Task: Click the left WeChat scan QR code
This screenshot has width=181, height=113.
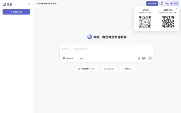Action: [x=145, y=22]
